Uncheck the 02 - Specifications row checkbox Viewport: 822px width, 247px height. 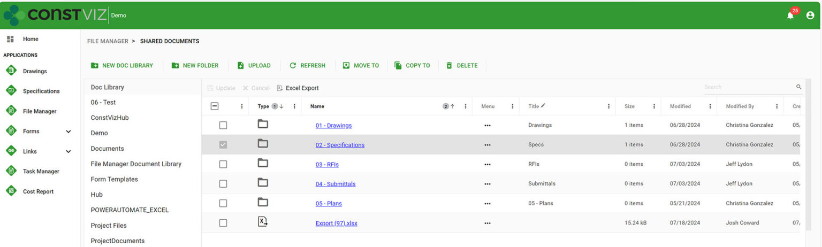tap(223, 145)
